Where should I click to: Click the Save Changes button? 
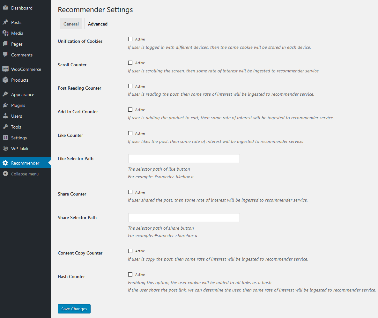[74, 309]
